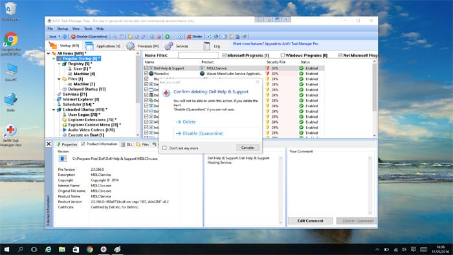Click the refresh icon next to Save
This screenshot has width=453, height=255.
pyautogui.click(x=65, y=37)
